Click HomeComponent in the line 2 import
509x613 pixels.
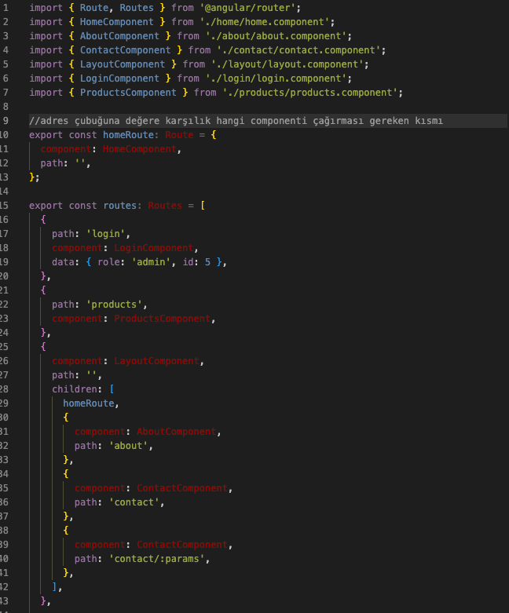coord(116,22)
